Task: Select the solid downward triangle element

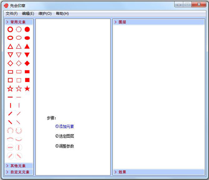Action: [27, 55]
